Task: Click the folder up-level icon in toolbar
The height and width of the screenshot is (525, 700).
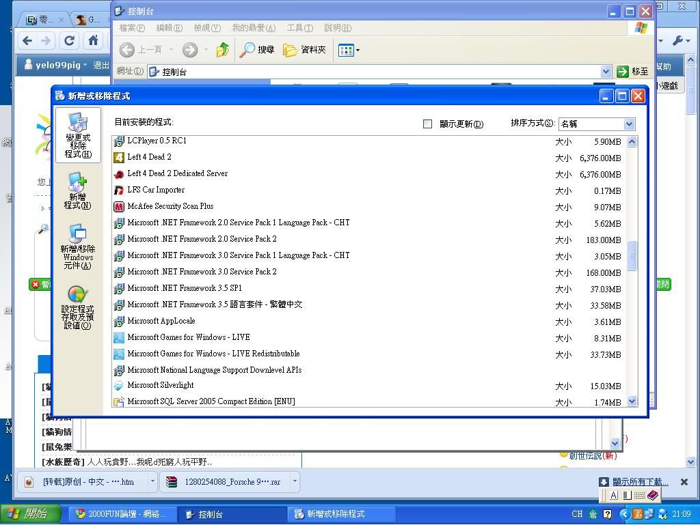Action: click(222, 50)
